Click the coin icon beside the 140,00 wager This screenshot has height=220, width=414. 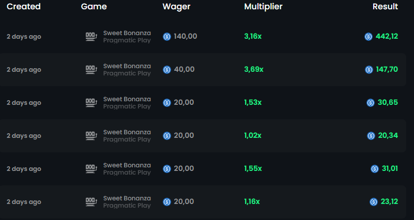point(167,36)
